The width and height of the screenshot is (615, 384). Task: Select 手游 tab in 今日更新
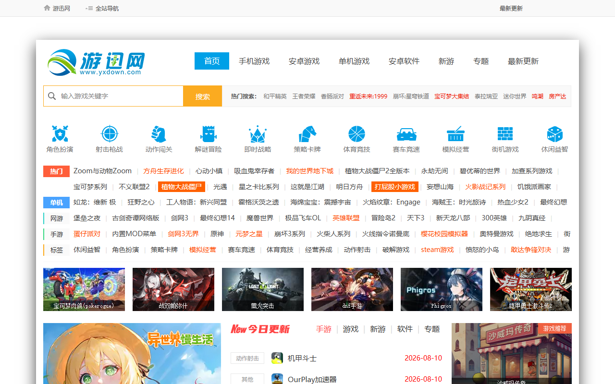(324, 329)
